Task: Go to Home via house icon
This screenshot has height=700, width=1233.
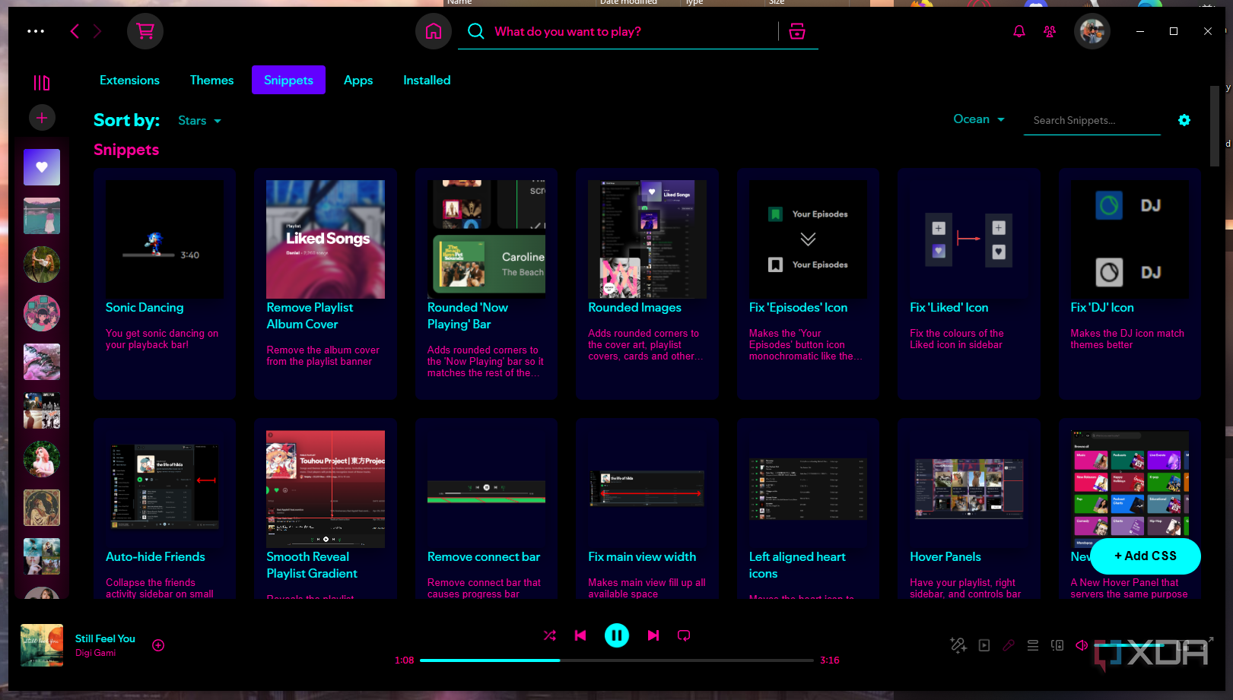Action: tap(434, 31)
